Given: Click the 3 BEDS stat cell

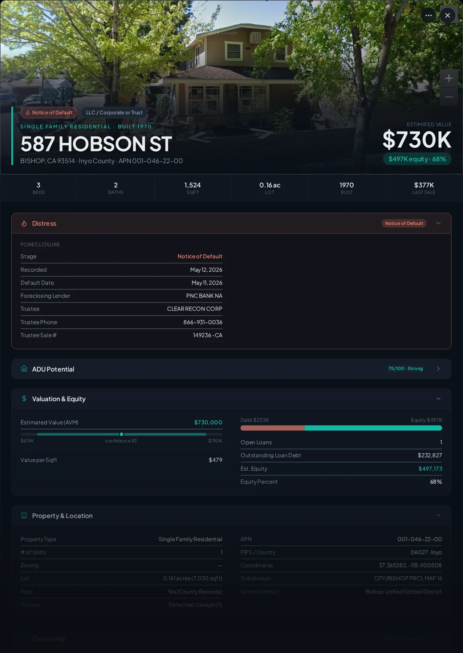Looking at the screenshot, I should coord(38,188).
